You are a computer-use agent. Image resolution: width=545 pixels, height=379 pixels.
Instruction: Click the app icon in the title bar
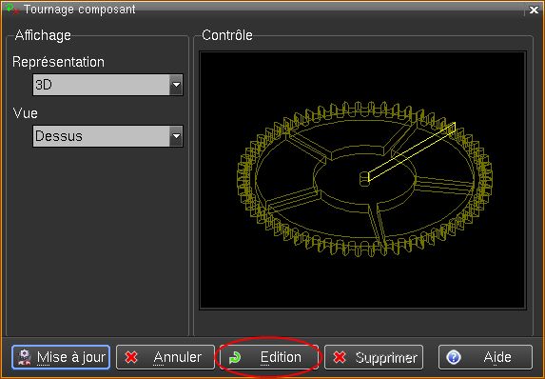pyautogui.click(x=12, y=9)
